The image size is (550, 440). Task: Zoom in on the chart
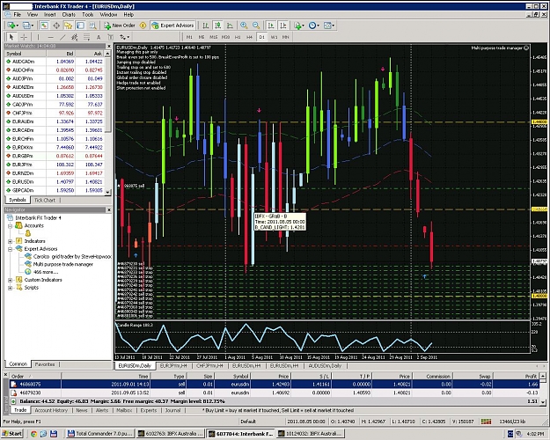(244, 26)
